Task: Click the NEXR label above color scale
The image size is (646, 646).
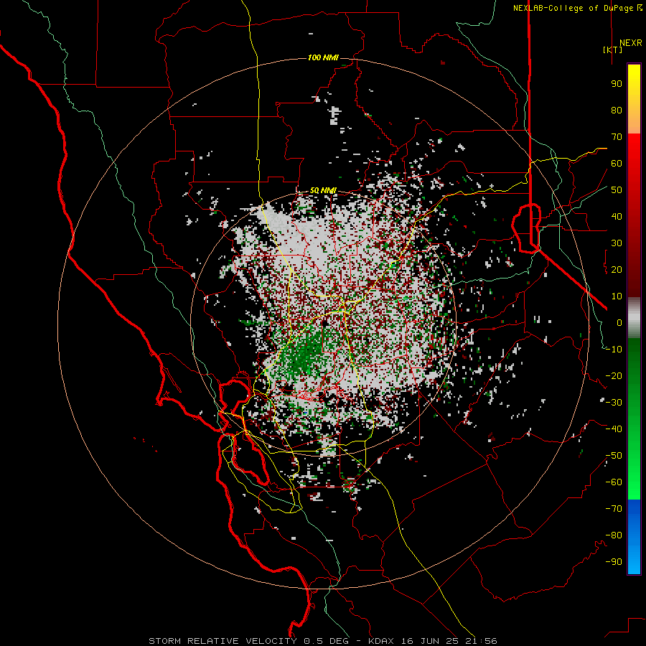Action: click(x=630, y=43)
